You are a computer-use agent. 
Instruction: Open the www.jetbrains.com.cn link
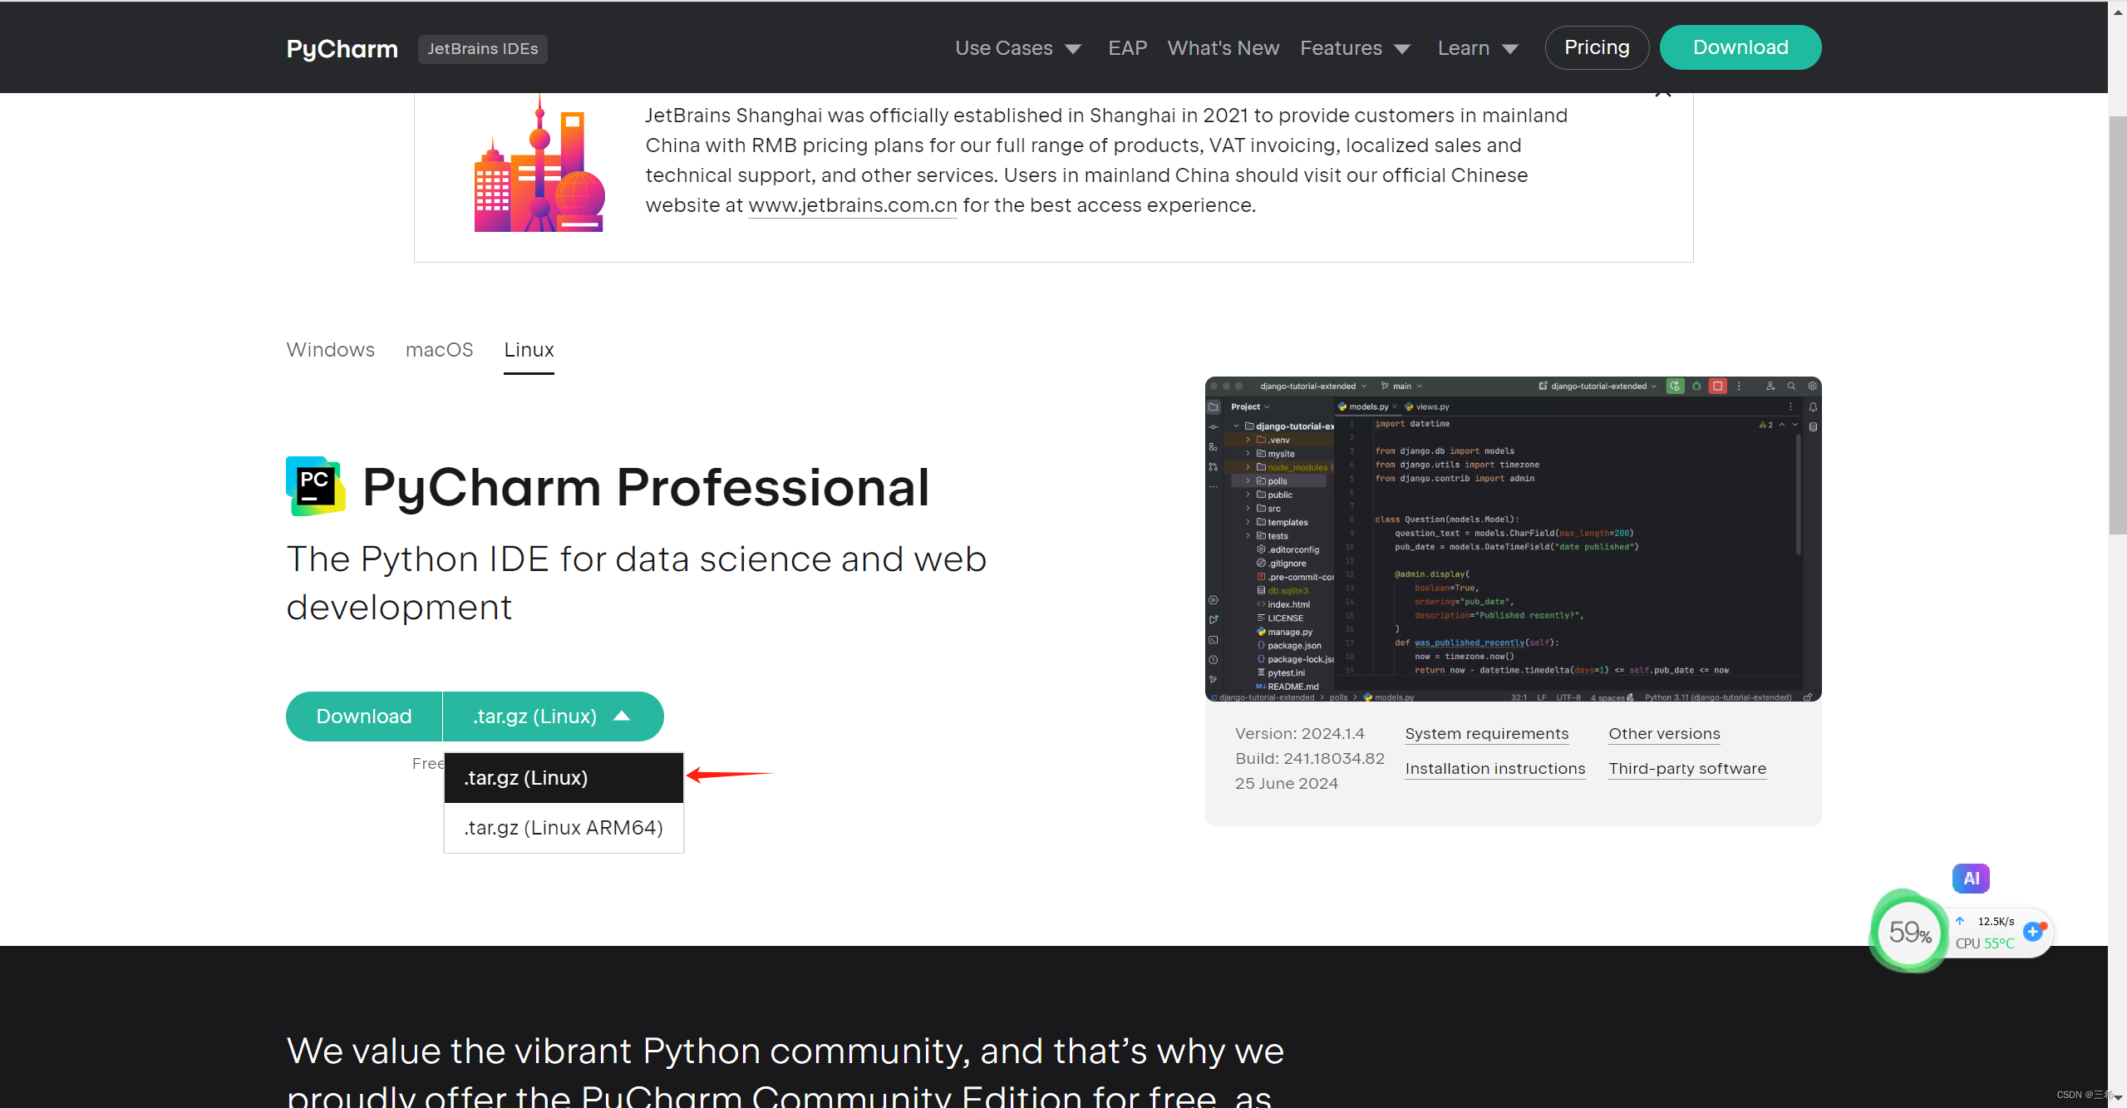pyautogui.click(x=851, y=205)
